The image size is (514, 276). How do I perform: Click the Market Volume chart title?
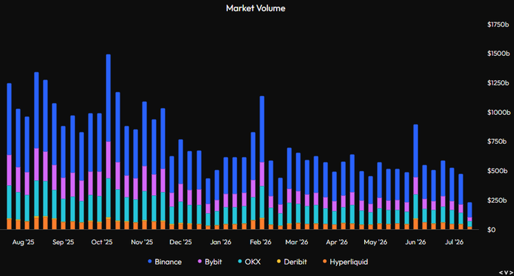point(256,8)
